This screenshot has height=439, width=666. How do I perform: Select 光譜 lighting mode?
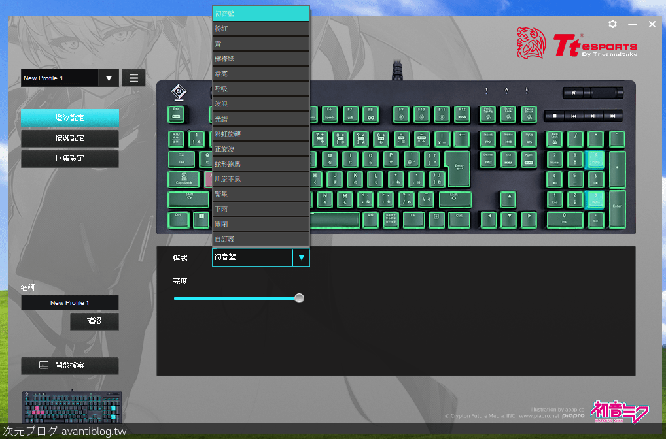(261, 119)
